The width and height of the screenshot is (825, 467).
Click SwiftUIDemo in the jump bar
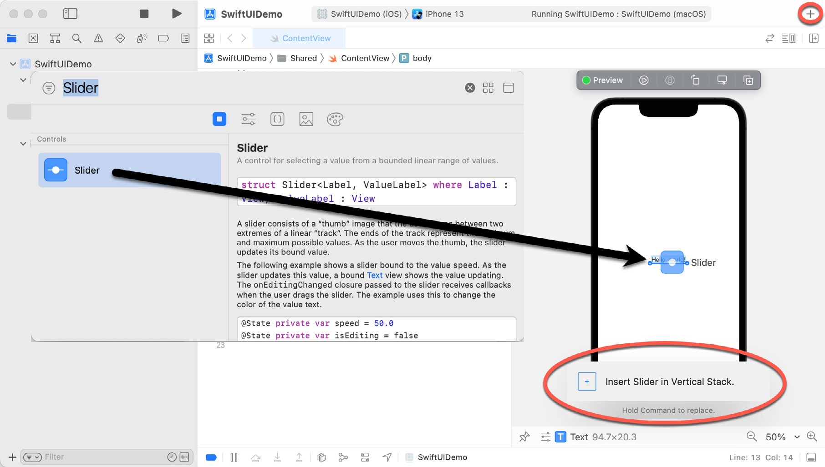235,58
